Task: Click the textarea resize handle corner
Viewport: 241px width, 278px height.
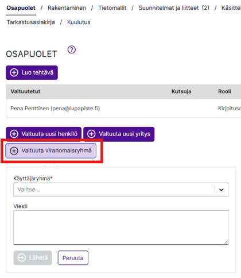Action: coord(226,242)
